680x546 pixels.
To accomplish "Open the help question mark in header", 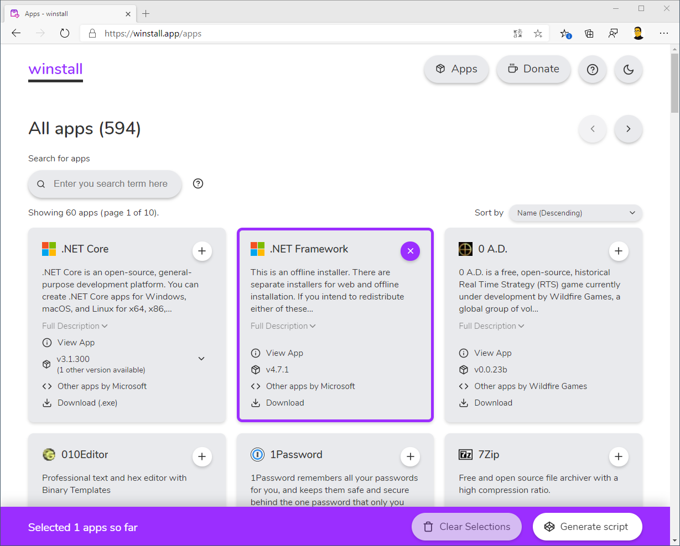I will pos(592,70).
